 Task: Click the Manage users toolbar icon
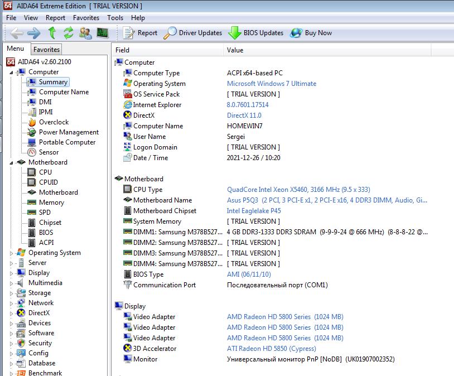click(x=85, y=33)
